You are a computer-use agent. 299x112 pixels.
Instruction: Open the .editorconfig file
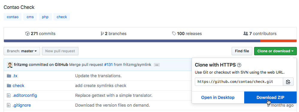tap(25, 95)
